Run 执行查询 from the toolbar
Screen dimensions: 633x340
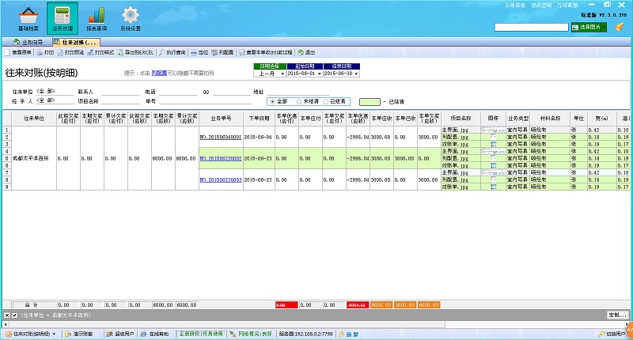(x=172, y=52)
